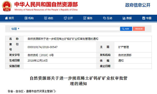This screenshot has height=94, width=157.
Task: Click the 政府信息公开 heading link
Action: click(x=138, y=5)
